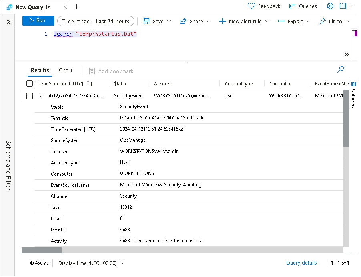
Task: Click the Export arrow icon
Action: point(281,22)
